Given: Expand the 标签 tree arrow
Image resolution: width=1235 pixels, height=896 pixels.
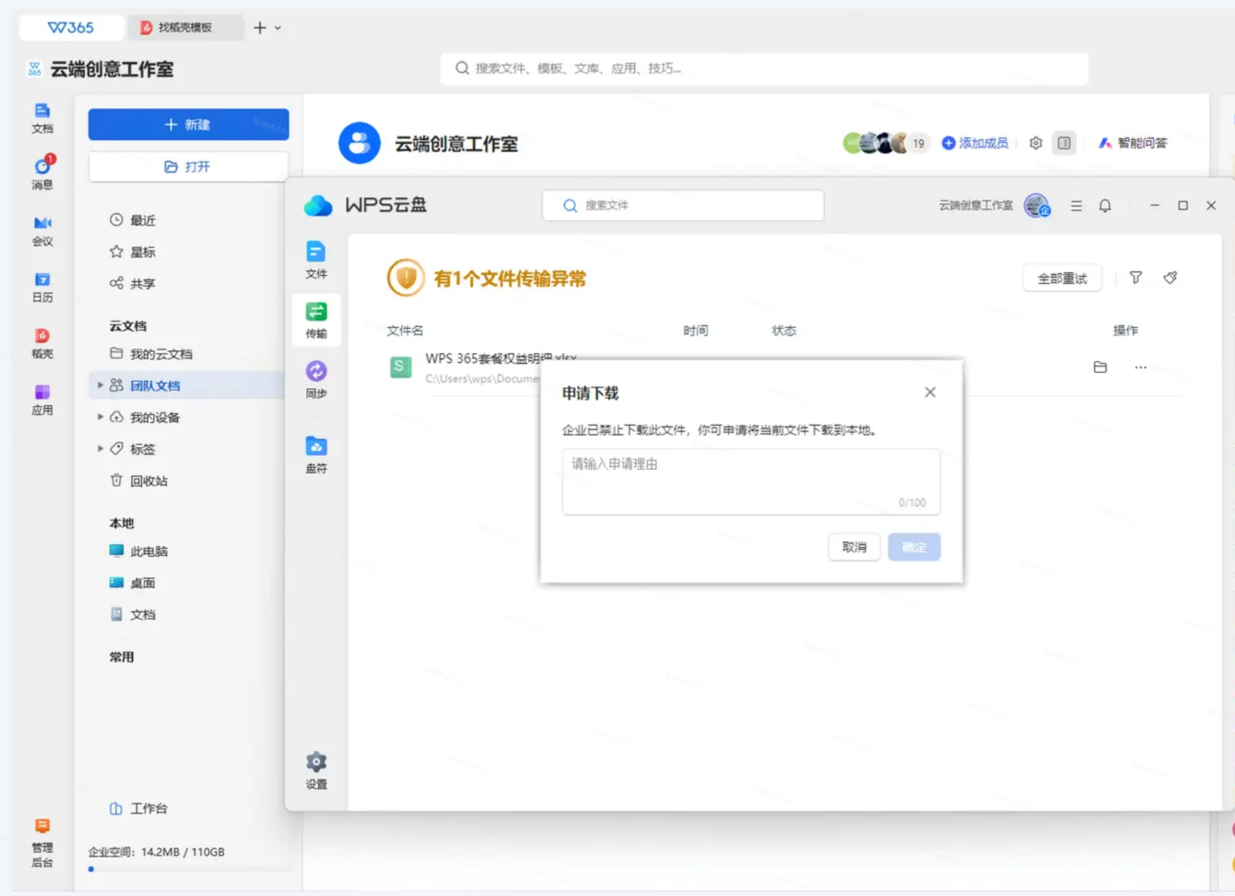Looking at the screenshot, I should click(x=100, y=449).
